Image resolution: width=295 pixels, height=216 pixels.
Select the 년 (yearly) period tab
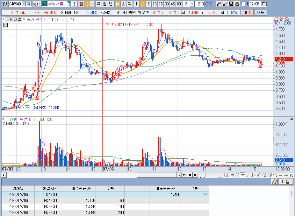[x=111, y=4]
